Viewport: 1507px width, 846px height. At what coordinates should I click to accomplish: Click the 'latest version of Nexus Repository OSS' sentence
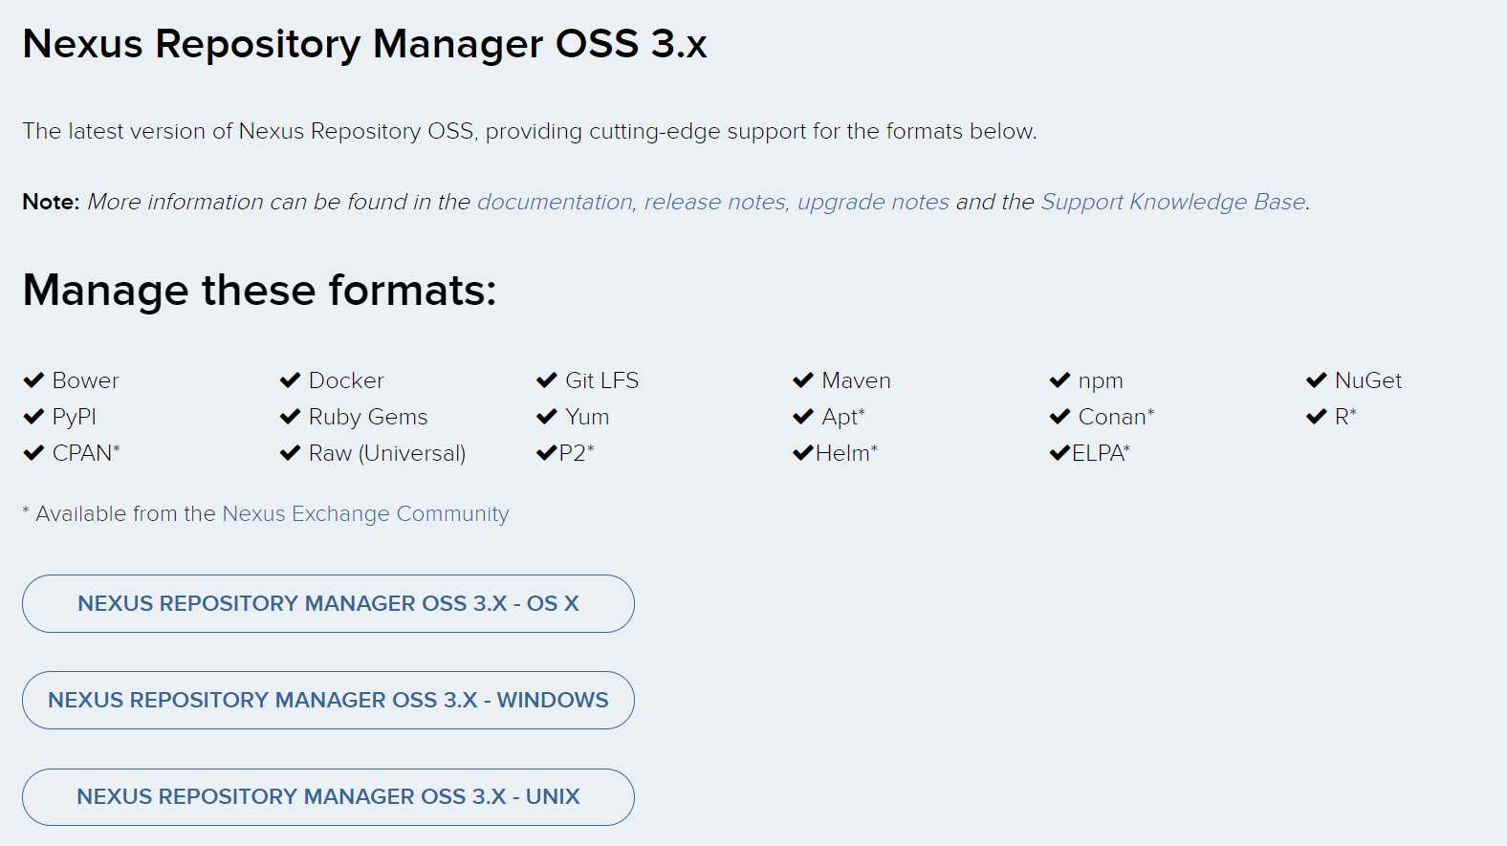pos(530,131)
